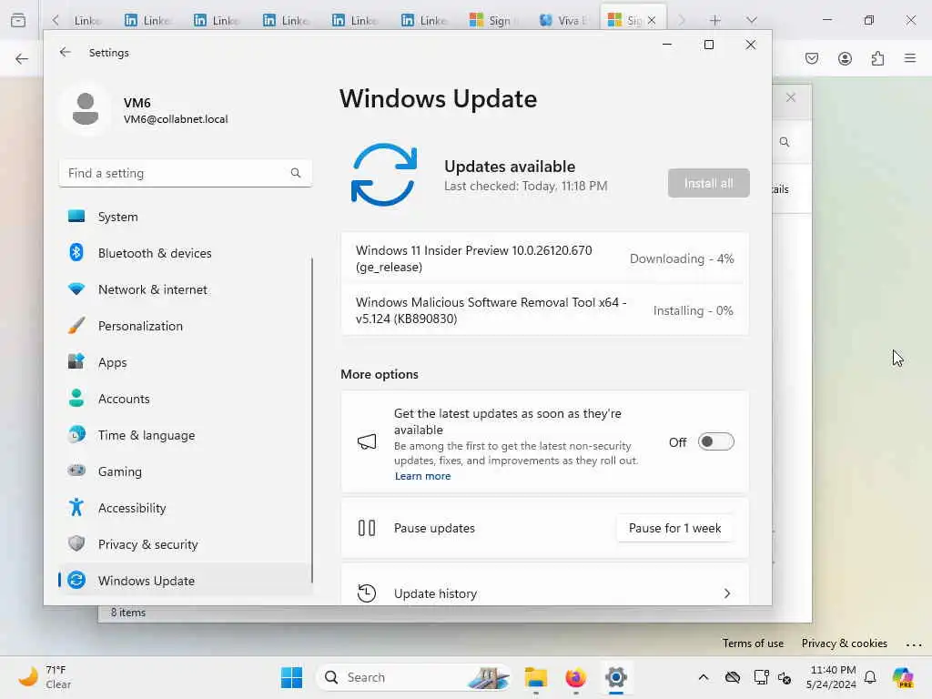
Task: Open the Learn more link
Action: [x=422, y=476]
